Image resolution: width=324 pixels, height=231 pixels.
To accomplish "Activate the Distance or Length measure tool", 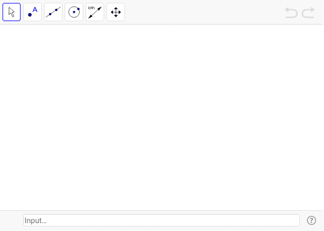I will click(95, 12).
